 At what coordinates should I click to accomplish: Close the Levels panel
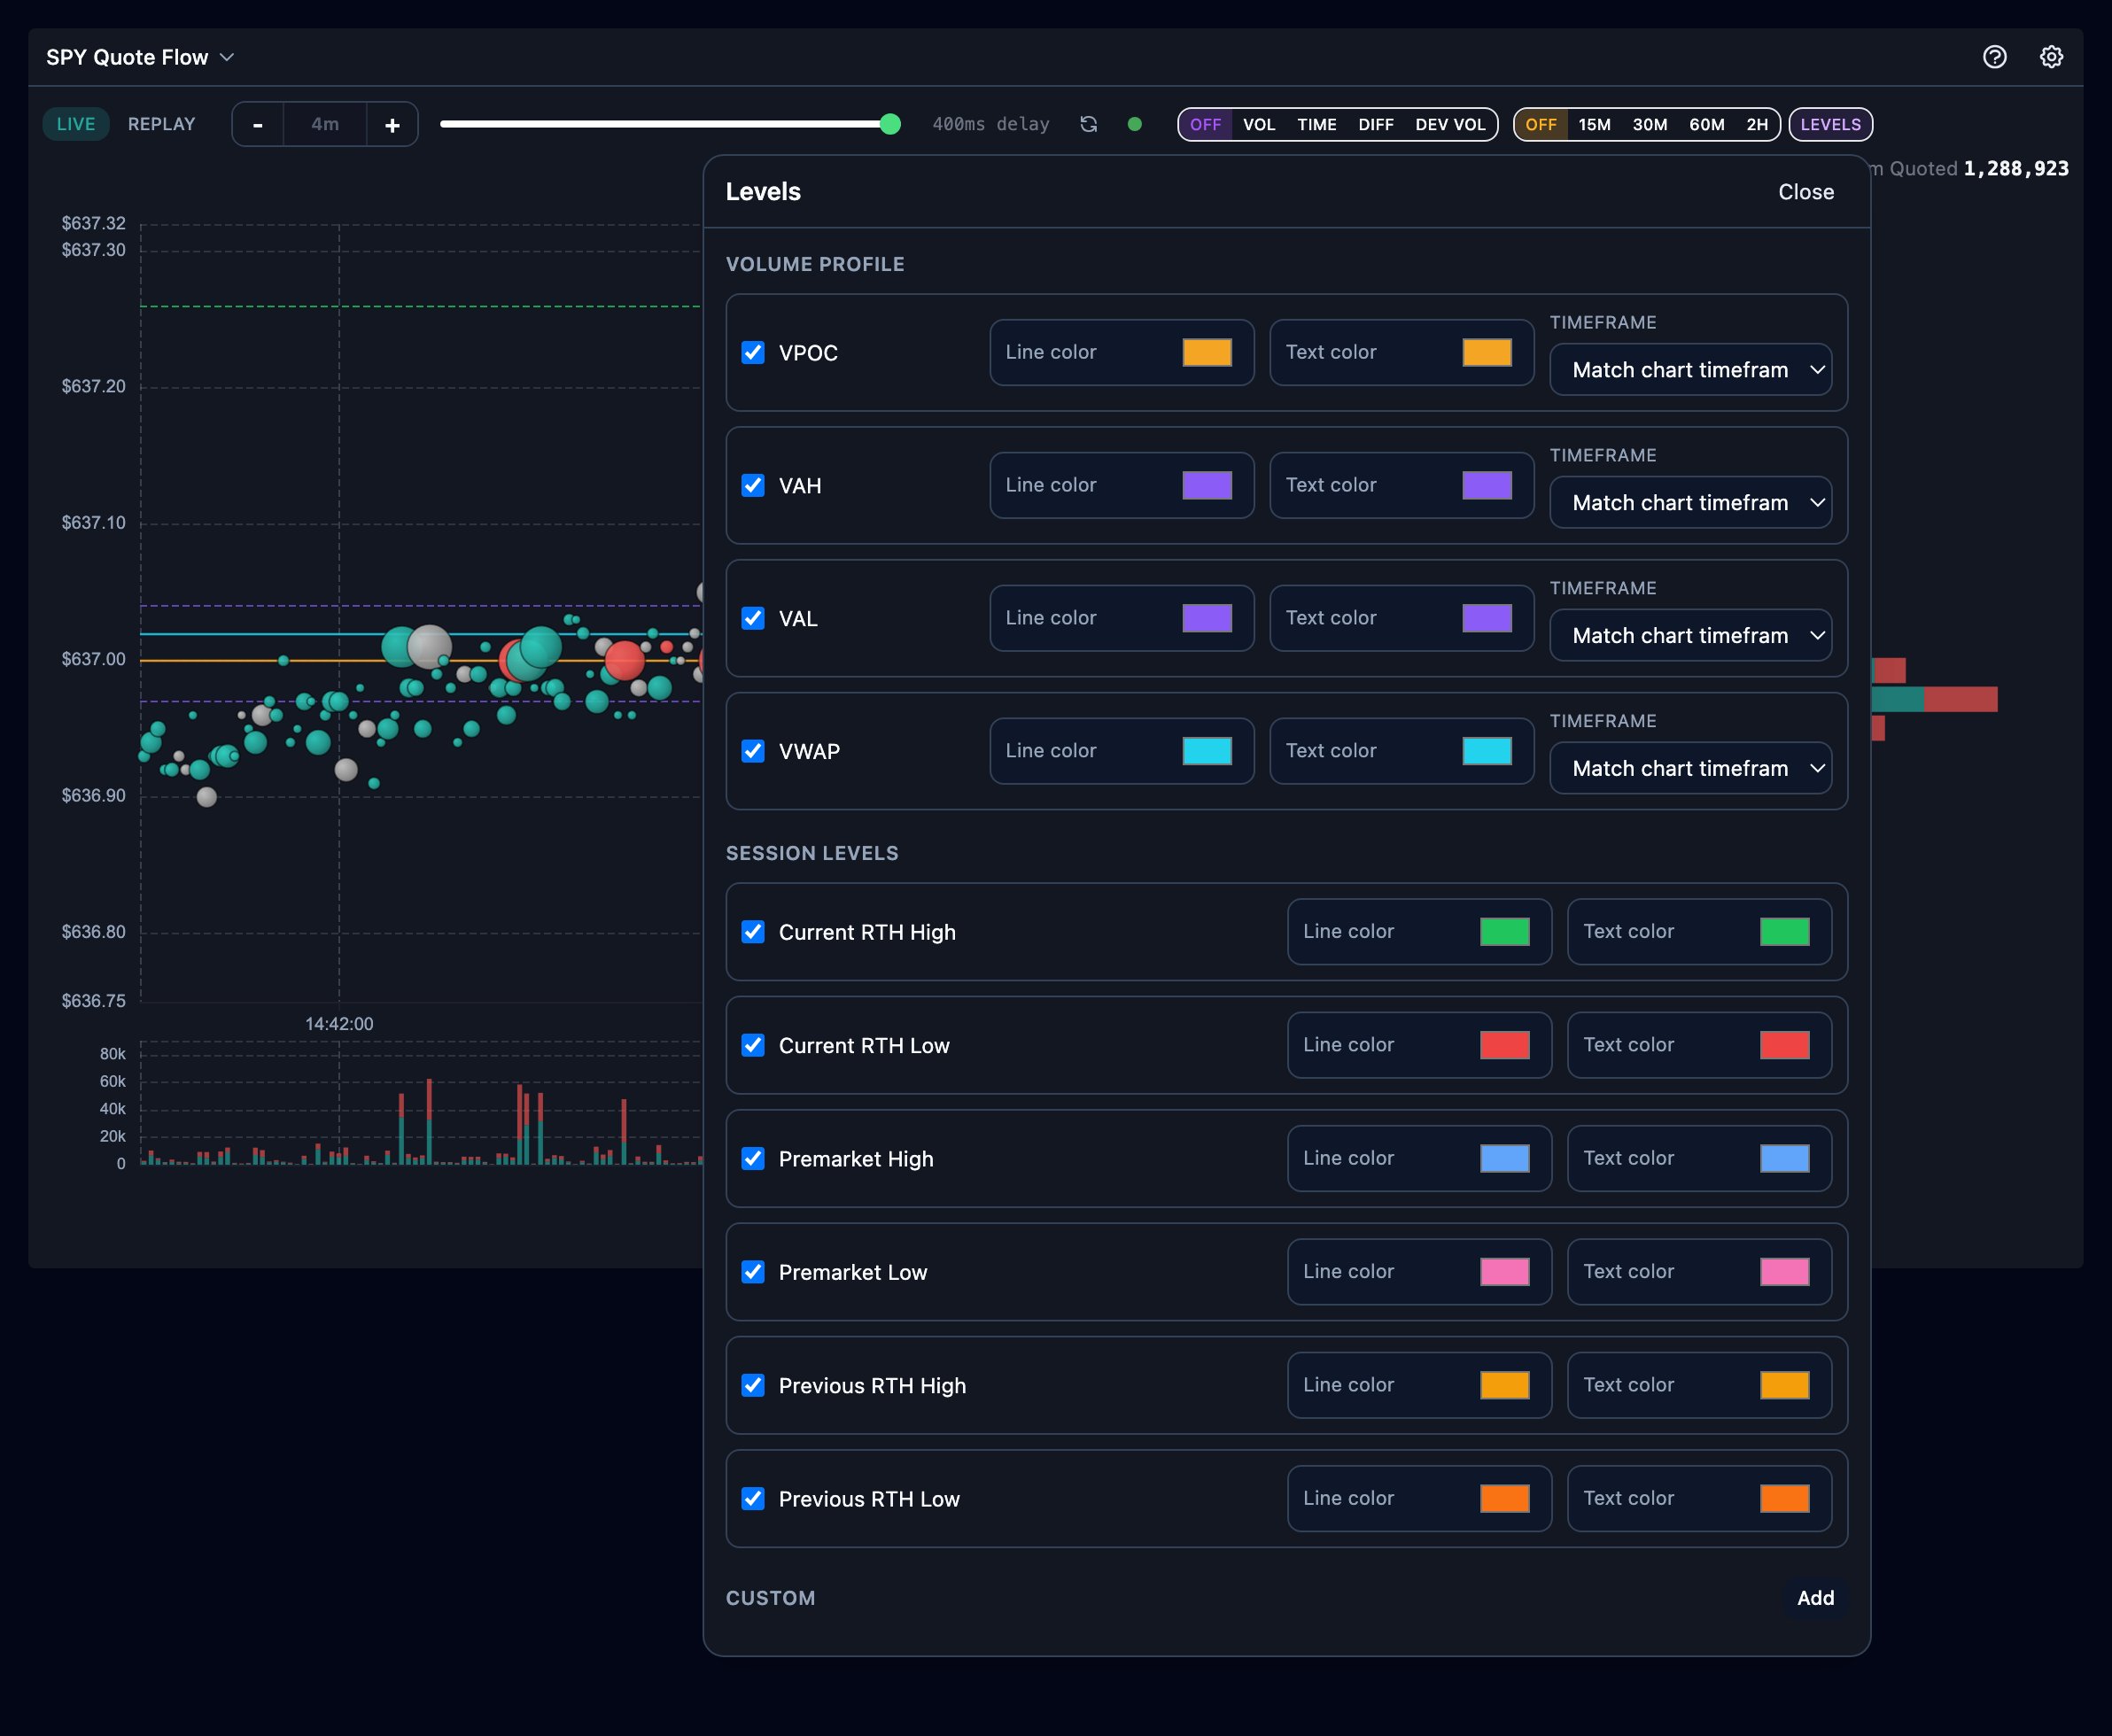coord(1806,192)
